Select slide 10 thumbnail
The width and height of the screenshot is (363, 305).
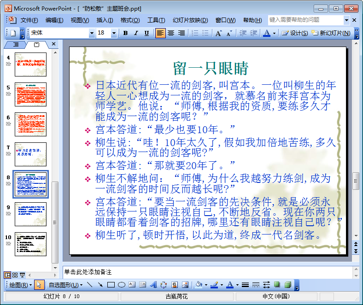[x=30, y=244]
